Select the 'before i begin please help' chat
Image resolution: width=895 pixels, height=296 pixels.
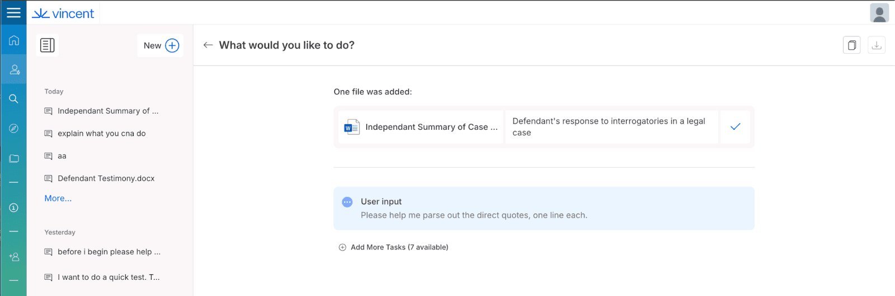[109, 252]
